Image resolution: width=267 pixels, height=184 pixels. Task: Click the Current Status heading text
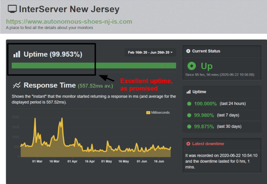click(x=206, y=51)
